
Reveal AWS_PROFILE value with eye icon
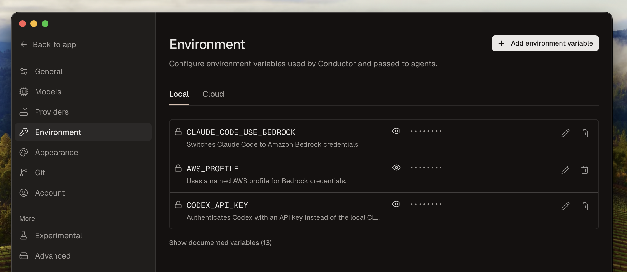click(x=396, y=167)
